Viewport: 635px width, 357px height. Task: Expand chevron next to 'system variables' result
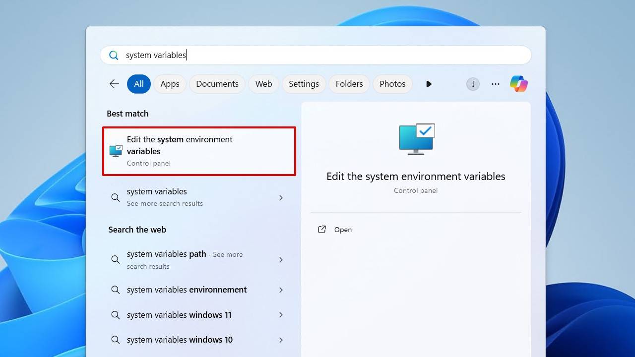click(x=281, y=198)
